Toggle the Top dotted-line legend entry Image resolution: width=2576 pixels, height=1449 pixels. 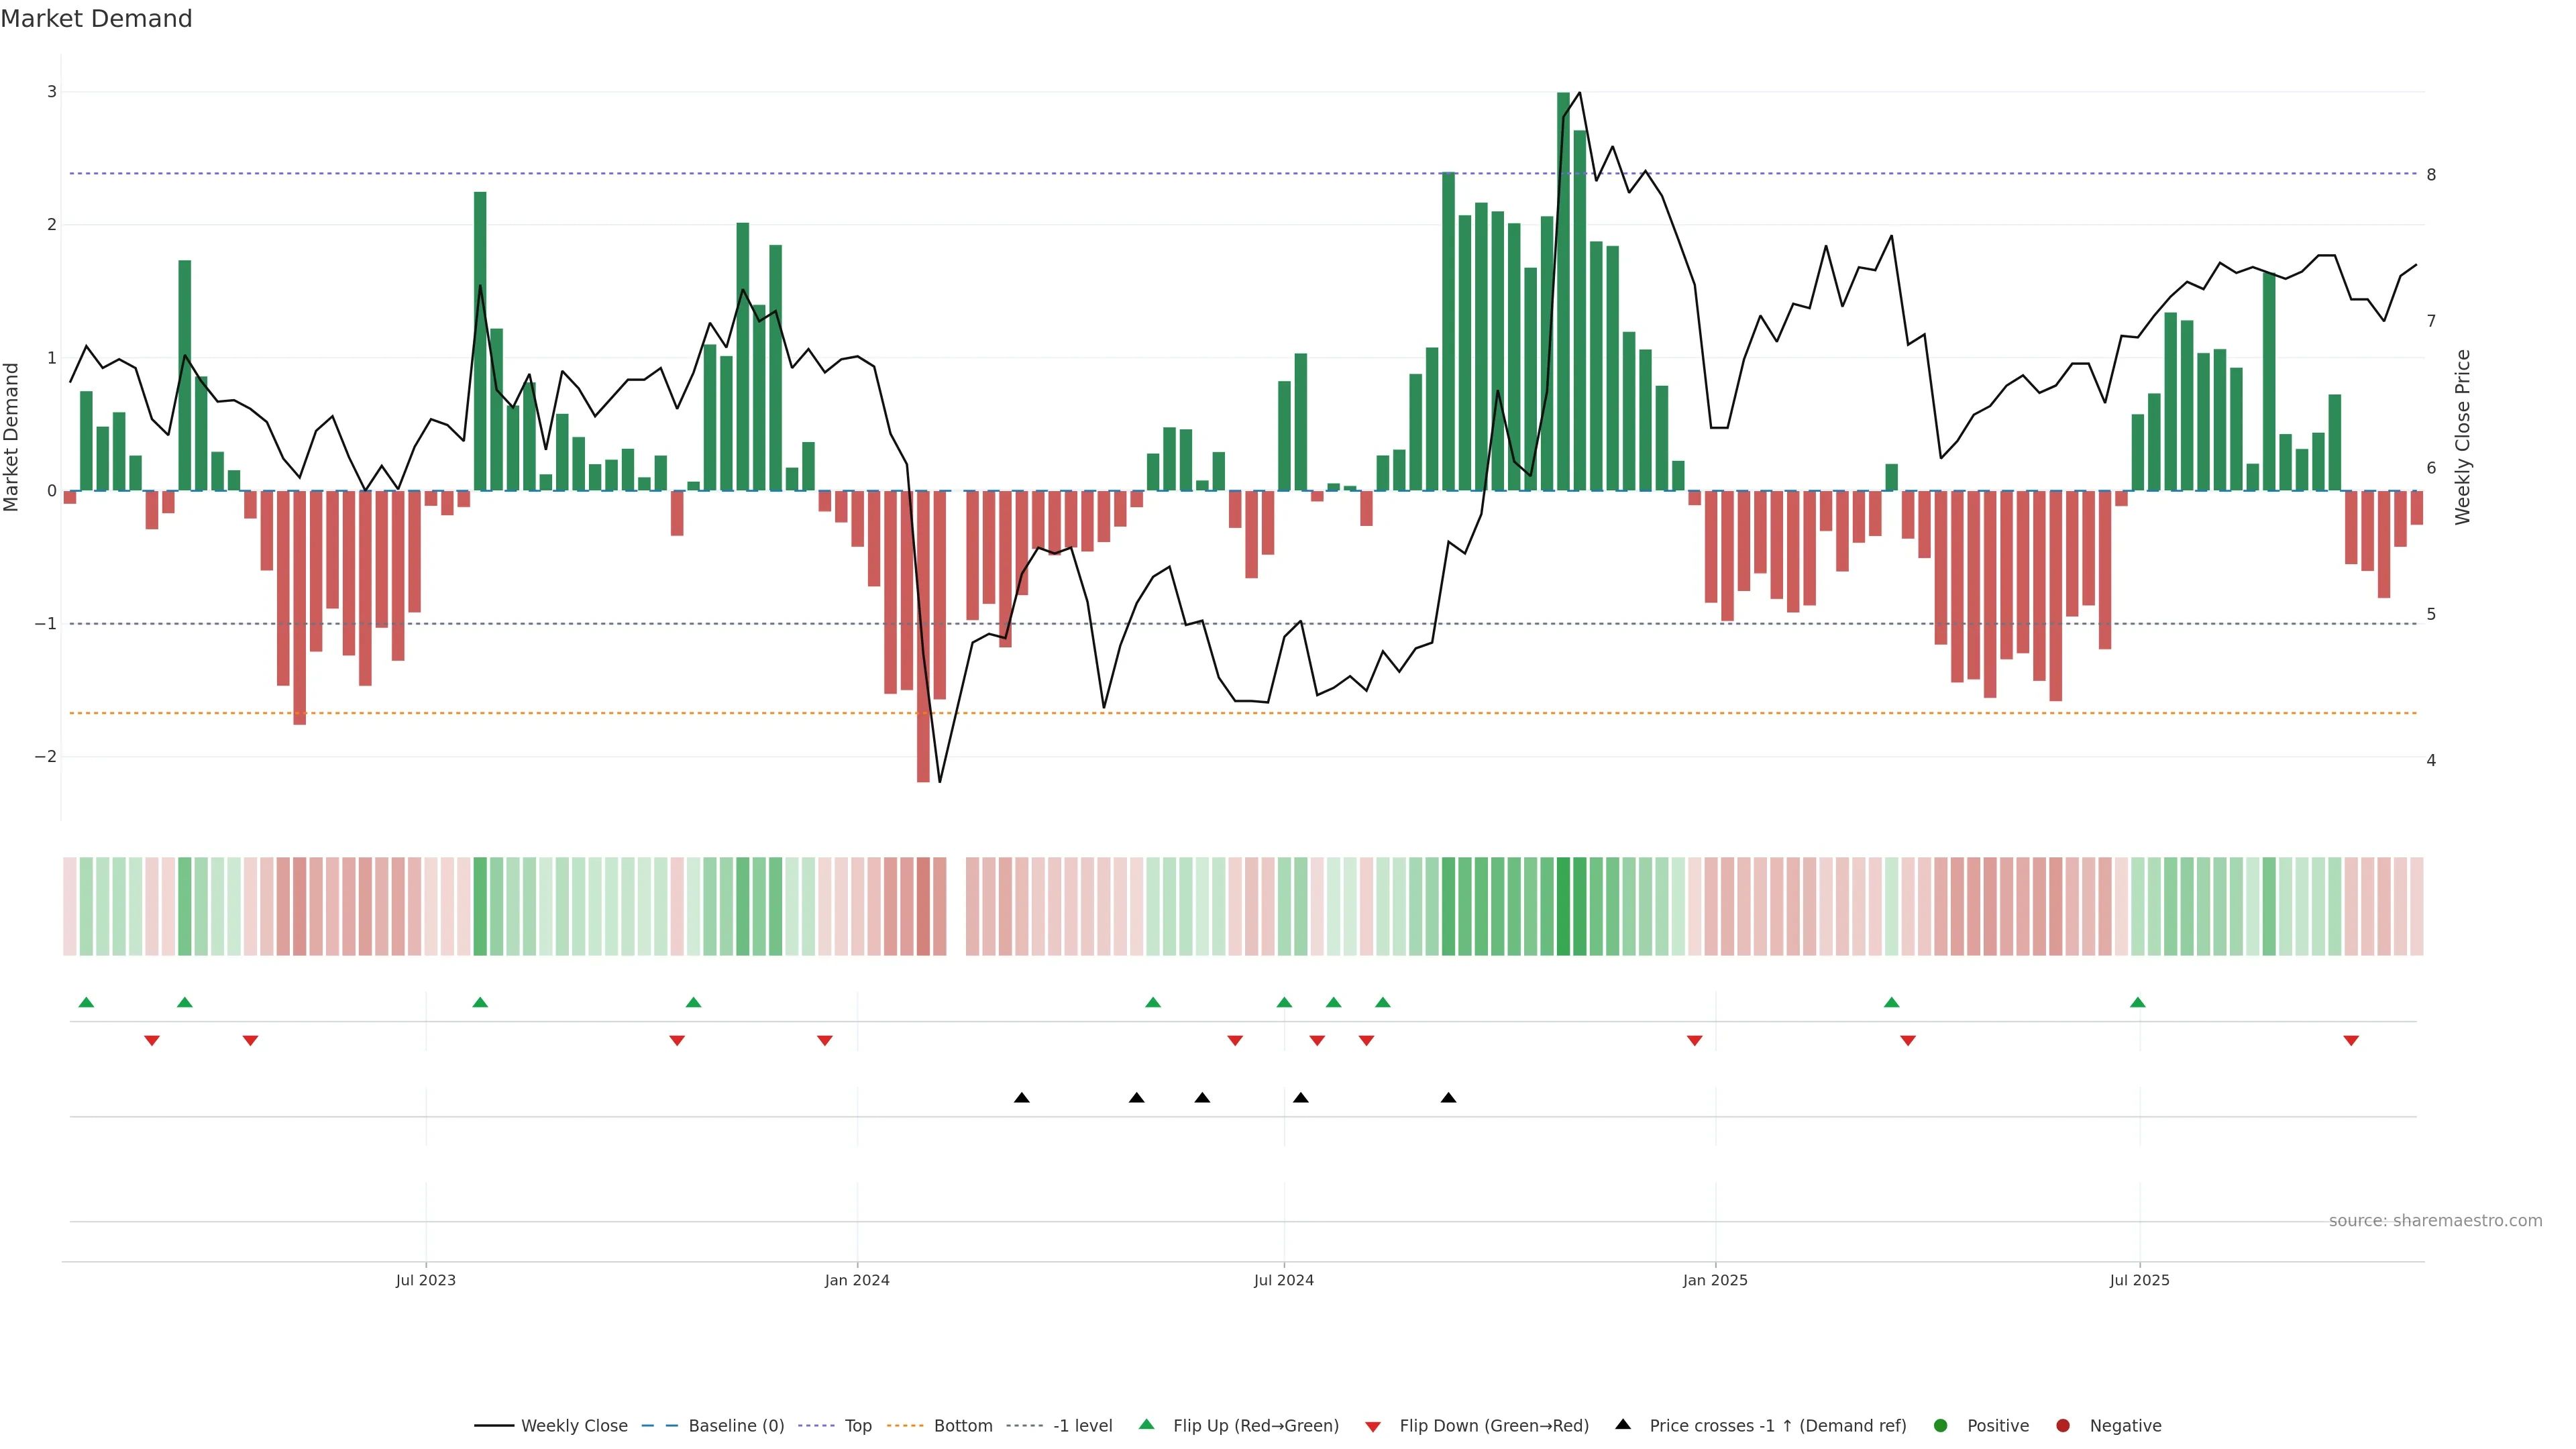[857, 1426]
